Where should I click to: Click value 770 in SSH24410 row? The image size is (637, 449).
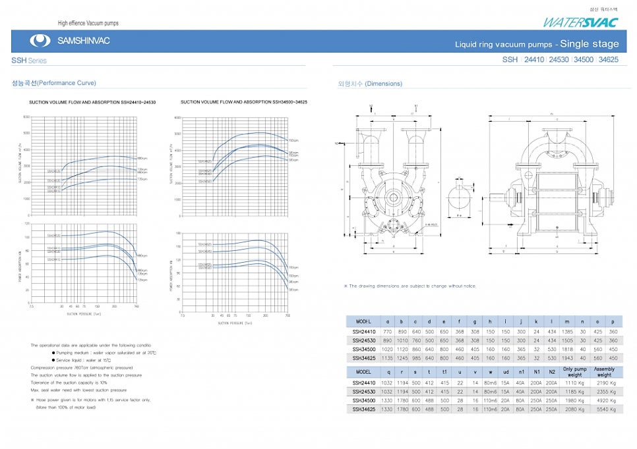(388, 332)
